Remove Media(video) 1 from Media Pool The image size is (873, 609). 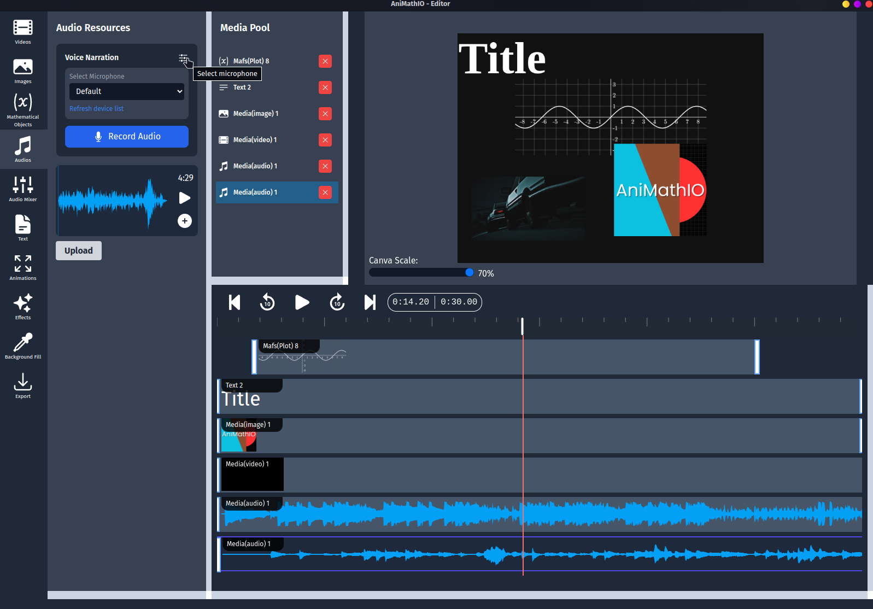point(325,140)
